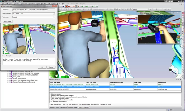This screenshot has height=111, width=185.
Task: Confirm the dialog with OK
Action: coord(42,67)
